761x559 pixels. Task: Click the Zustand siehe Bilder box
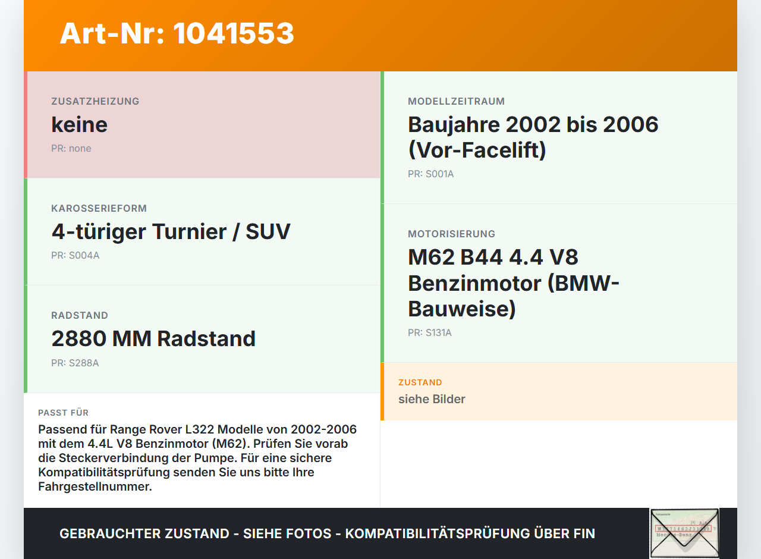(x=559, y=391)
